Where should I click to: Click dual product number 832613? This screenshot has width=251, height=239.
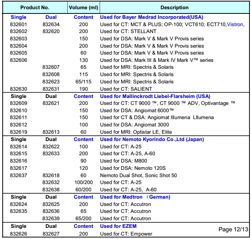[x=51, y=132]
